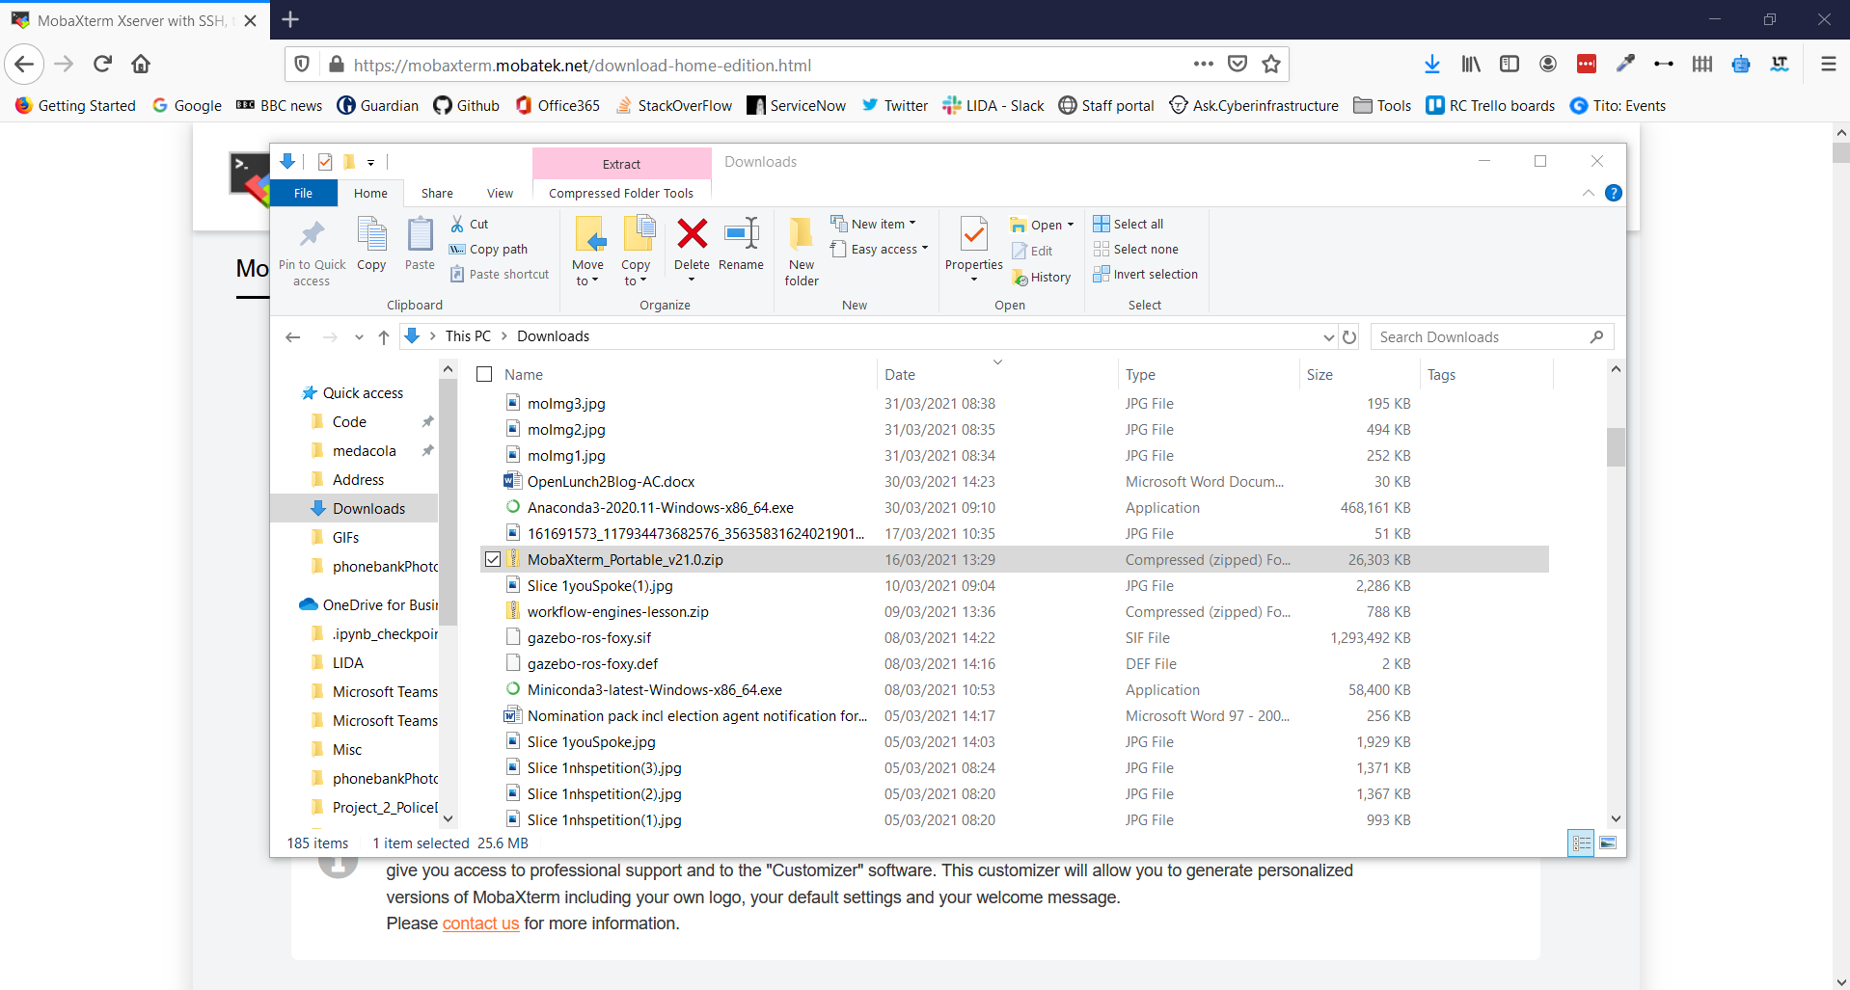The width and height of the screenshot is (1850, 990).
Task: Select OneDrive for Business in navigation pane
Action: click(x=368, y=604)
